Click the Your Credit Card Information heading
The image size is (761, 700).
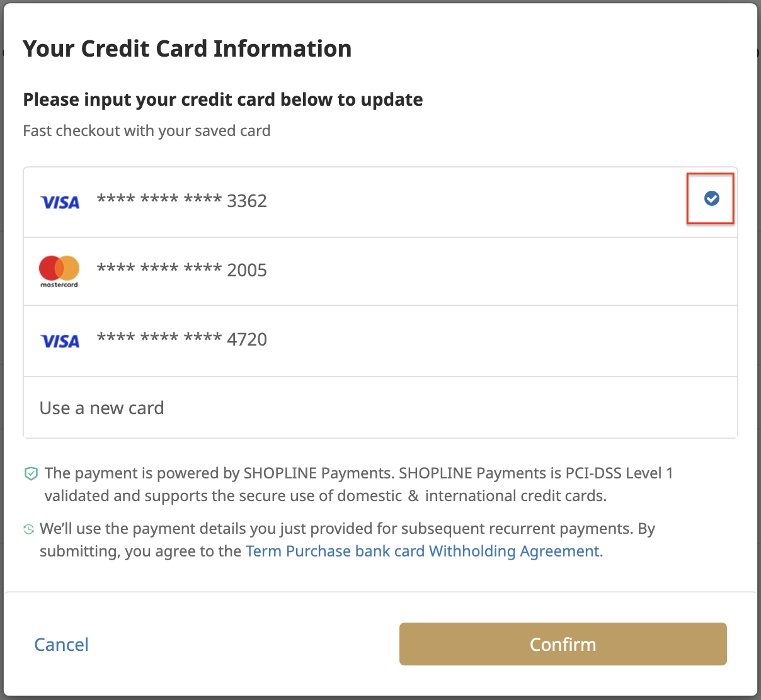click(187, 48)
